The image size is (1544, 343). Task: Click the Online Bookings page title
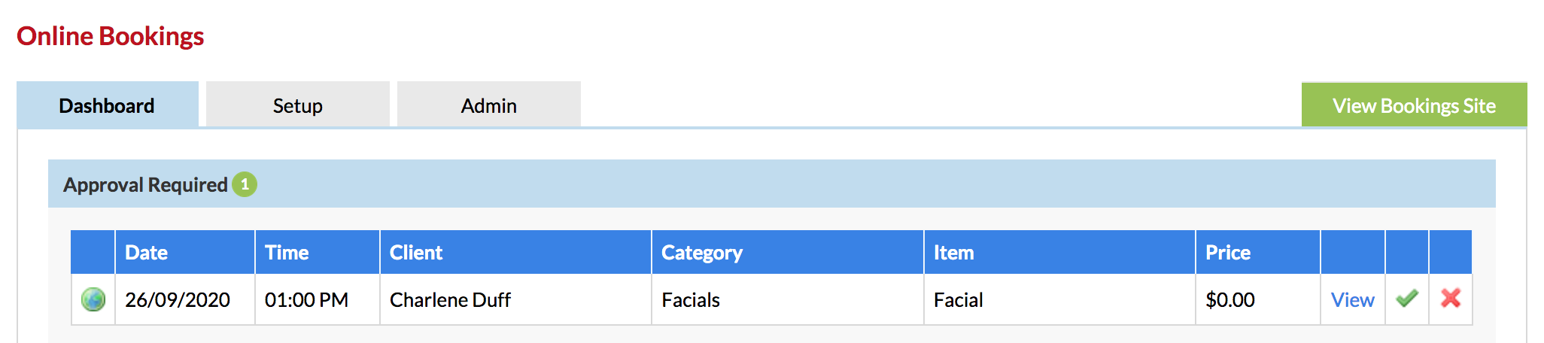pos(111,36)
